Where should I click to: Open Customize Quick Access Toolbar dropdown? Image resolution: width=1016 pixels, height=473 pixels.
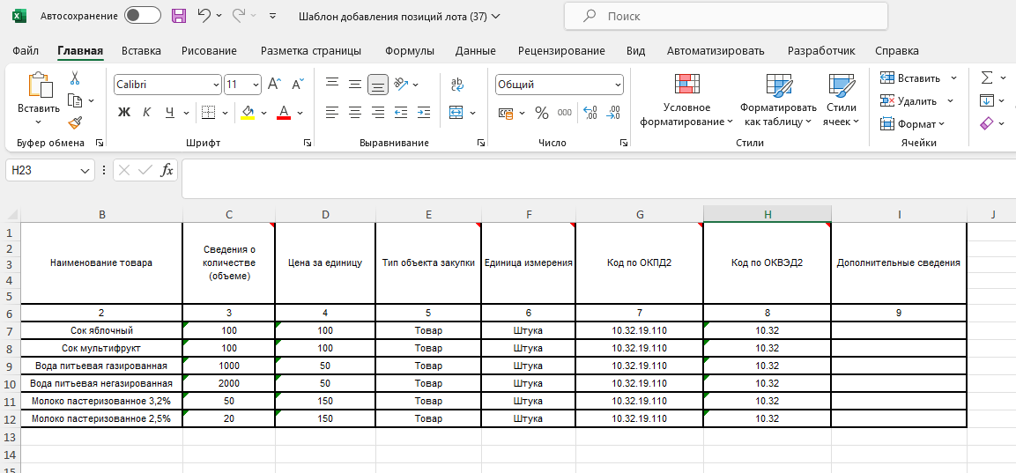[x=273, y=16]
